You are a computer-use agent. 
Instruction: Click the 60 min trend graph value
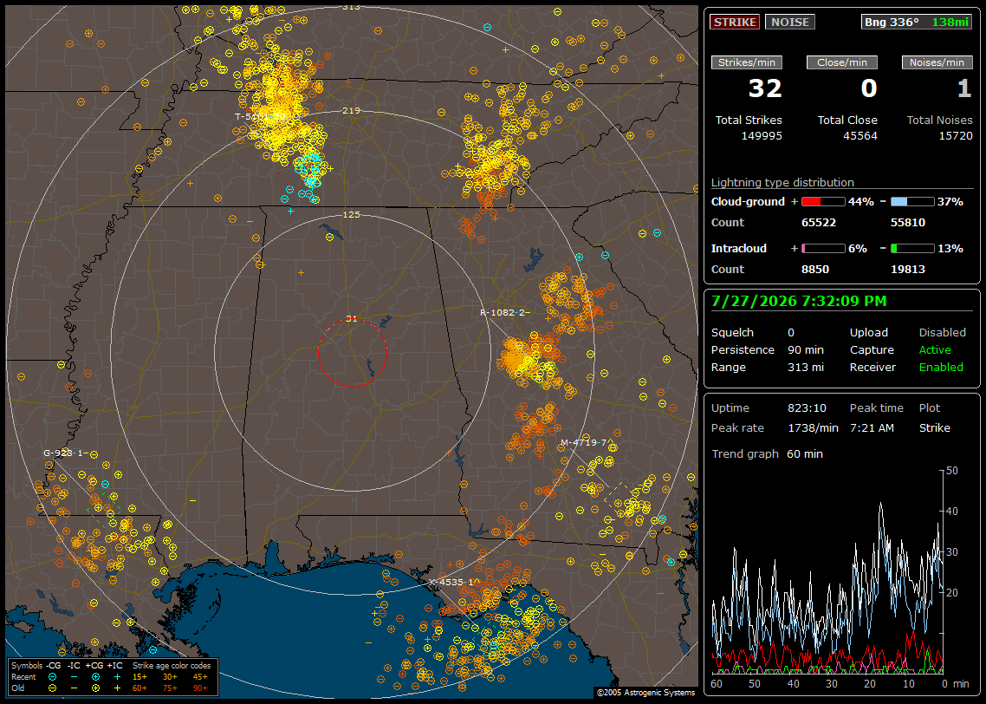click(804, 453)
